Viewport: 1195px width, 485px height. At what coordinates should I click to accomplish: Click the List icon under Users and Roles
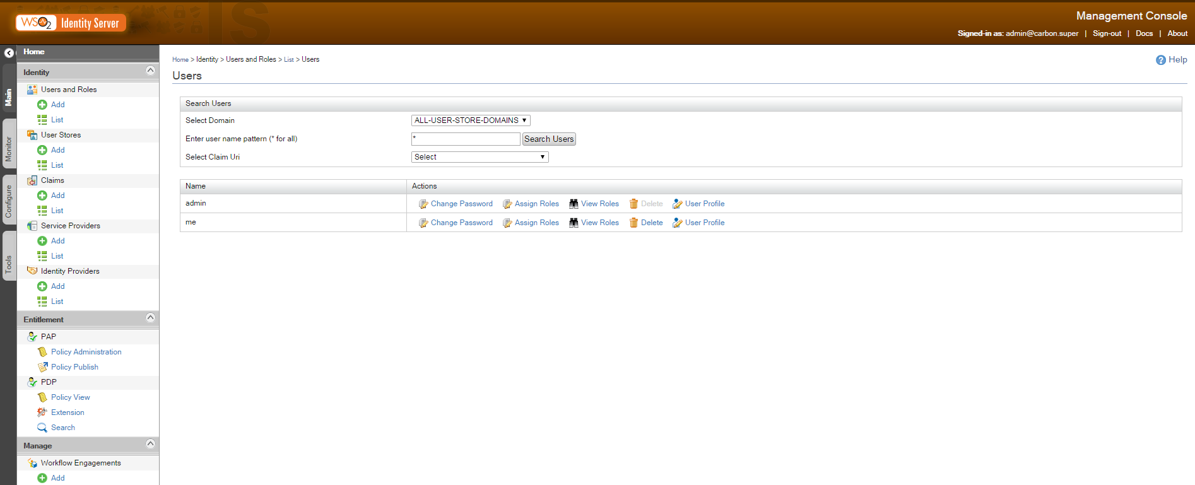coord(42,120)
